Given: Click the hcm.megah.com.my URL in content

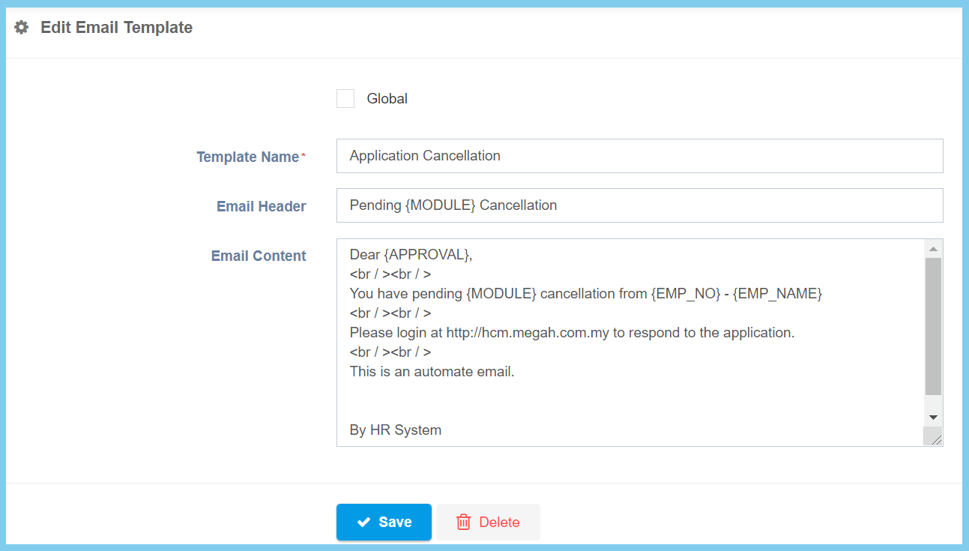Looking at the screenshot, I should tap(527, 333).
